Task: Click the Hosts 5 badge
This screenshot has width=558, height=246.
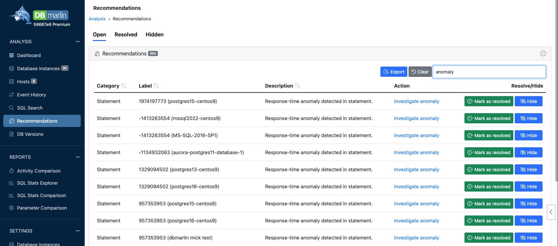Action: pos(34,81)
